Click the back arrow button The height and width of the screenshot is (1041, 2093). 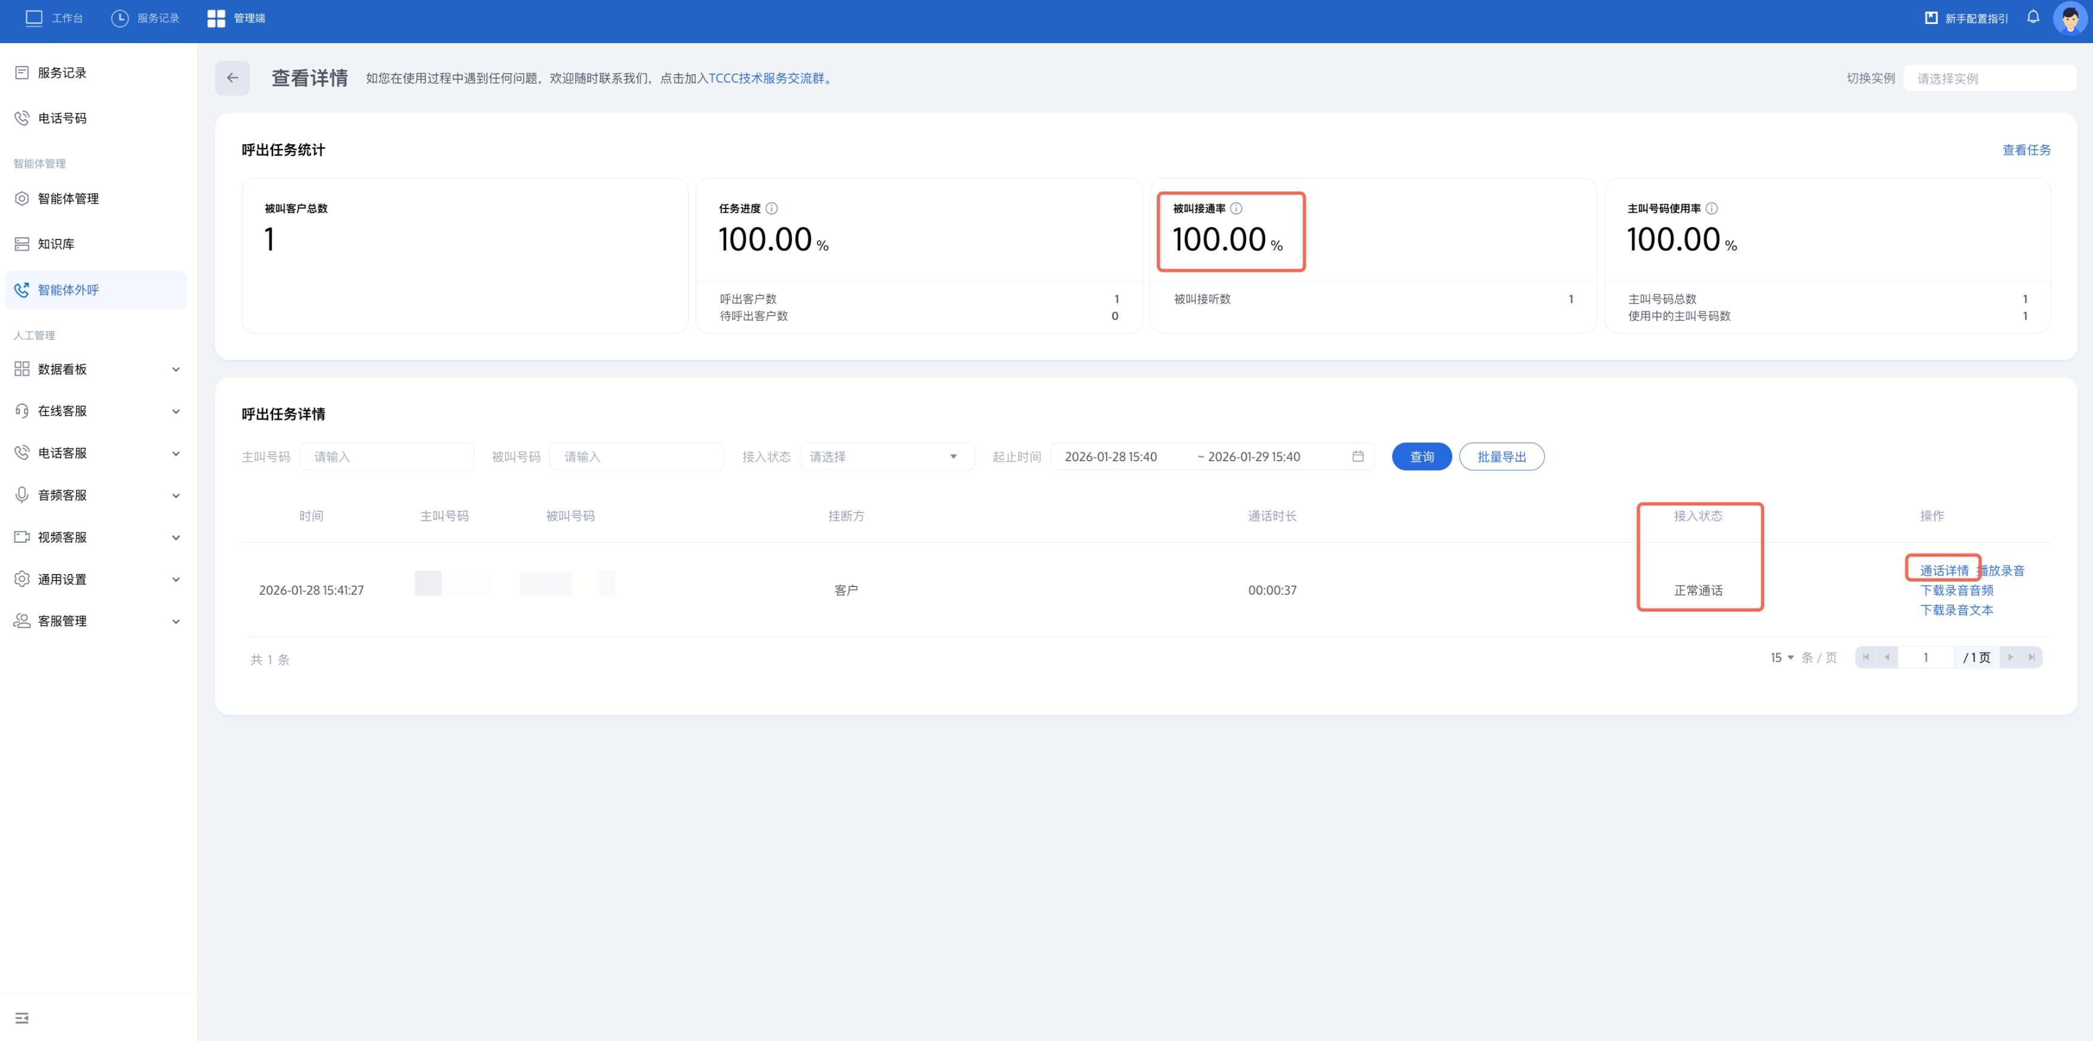[232, 78]
